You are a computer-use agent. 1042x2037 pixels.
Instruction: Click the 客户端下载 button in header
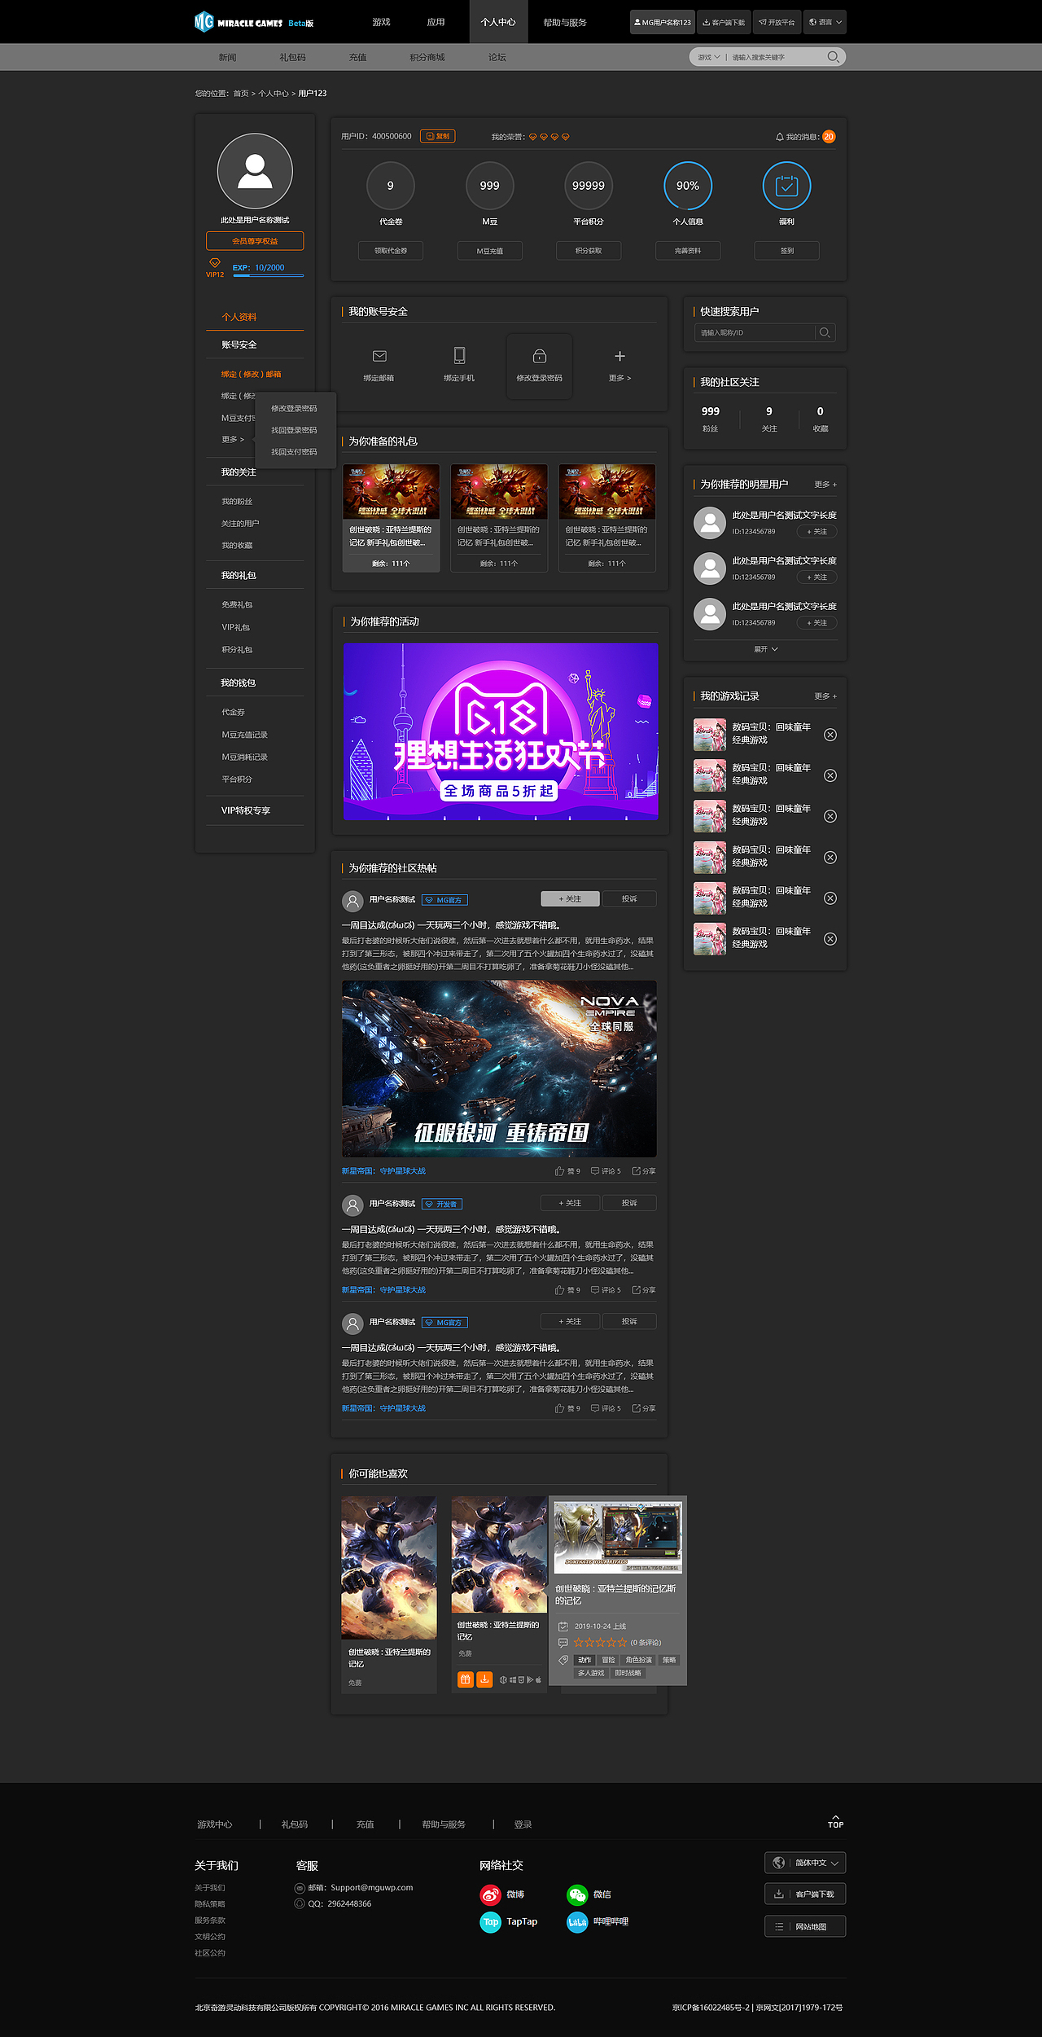[x=724, y=22]
